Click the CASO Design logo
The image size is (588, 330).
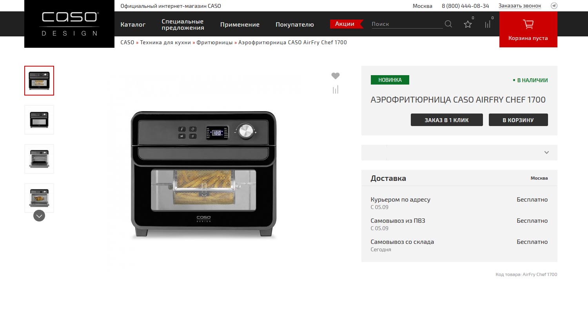(69, 24)
